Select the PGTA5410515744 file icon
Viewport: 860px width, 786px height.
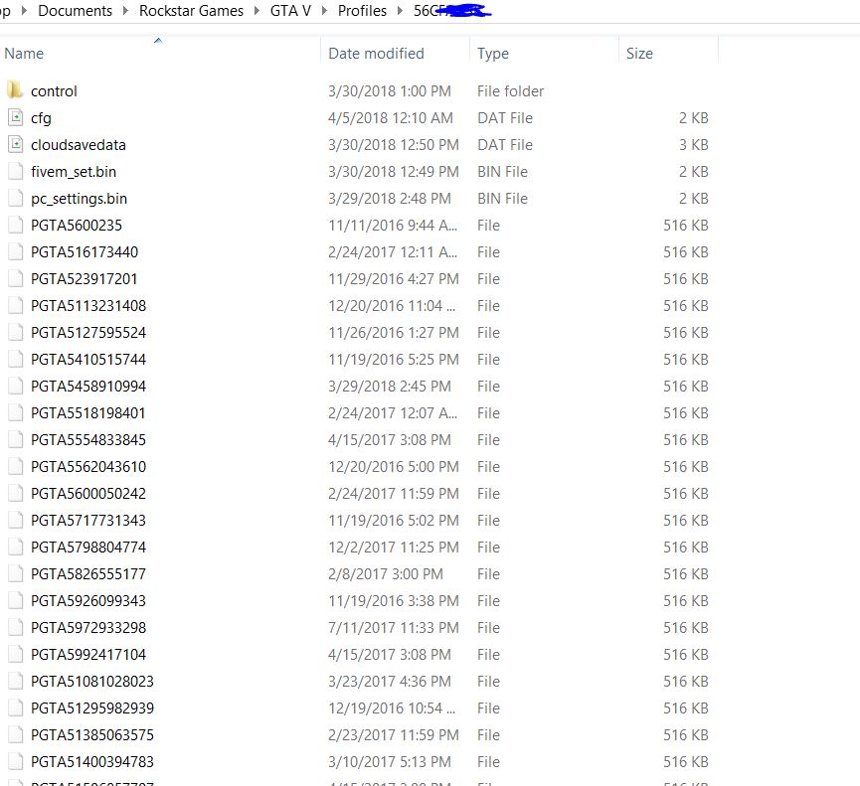click(16, 359)
